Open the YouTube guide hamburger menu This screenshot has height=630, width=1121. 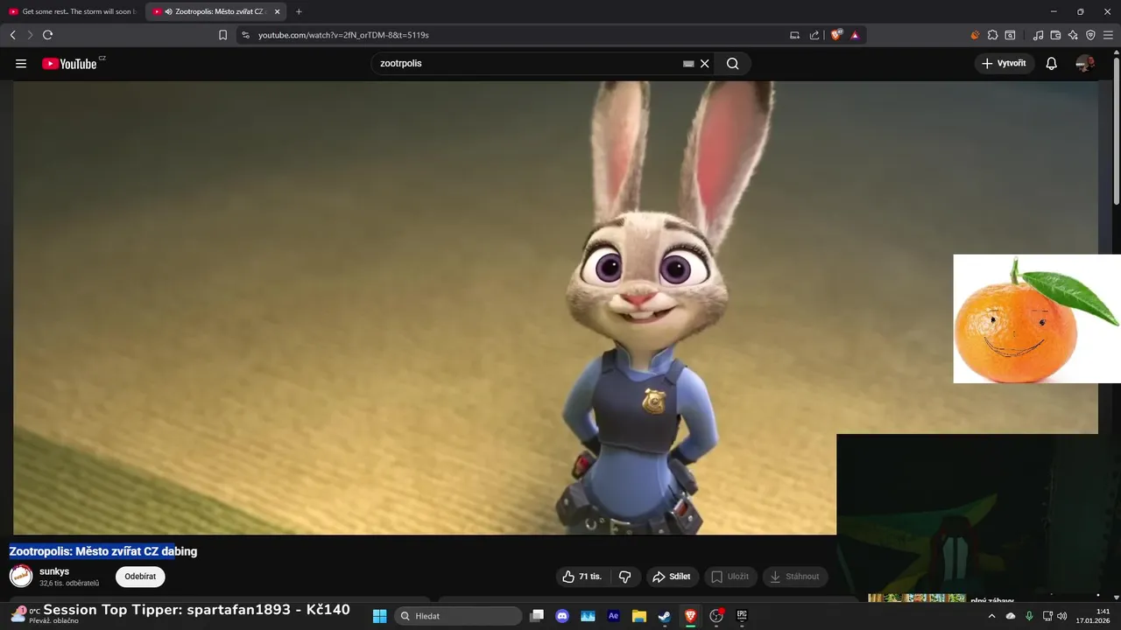coord(21,63)
